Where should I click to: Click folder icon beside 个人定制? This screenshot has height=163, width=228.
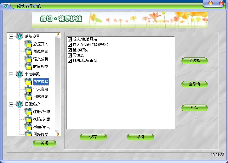click(28, 89)
